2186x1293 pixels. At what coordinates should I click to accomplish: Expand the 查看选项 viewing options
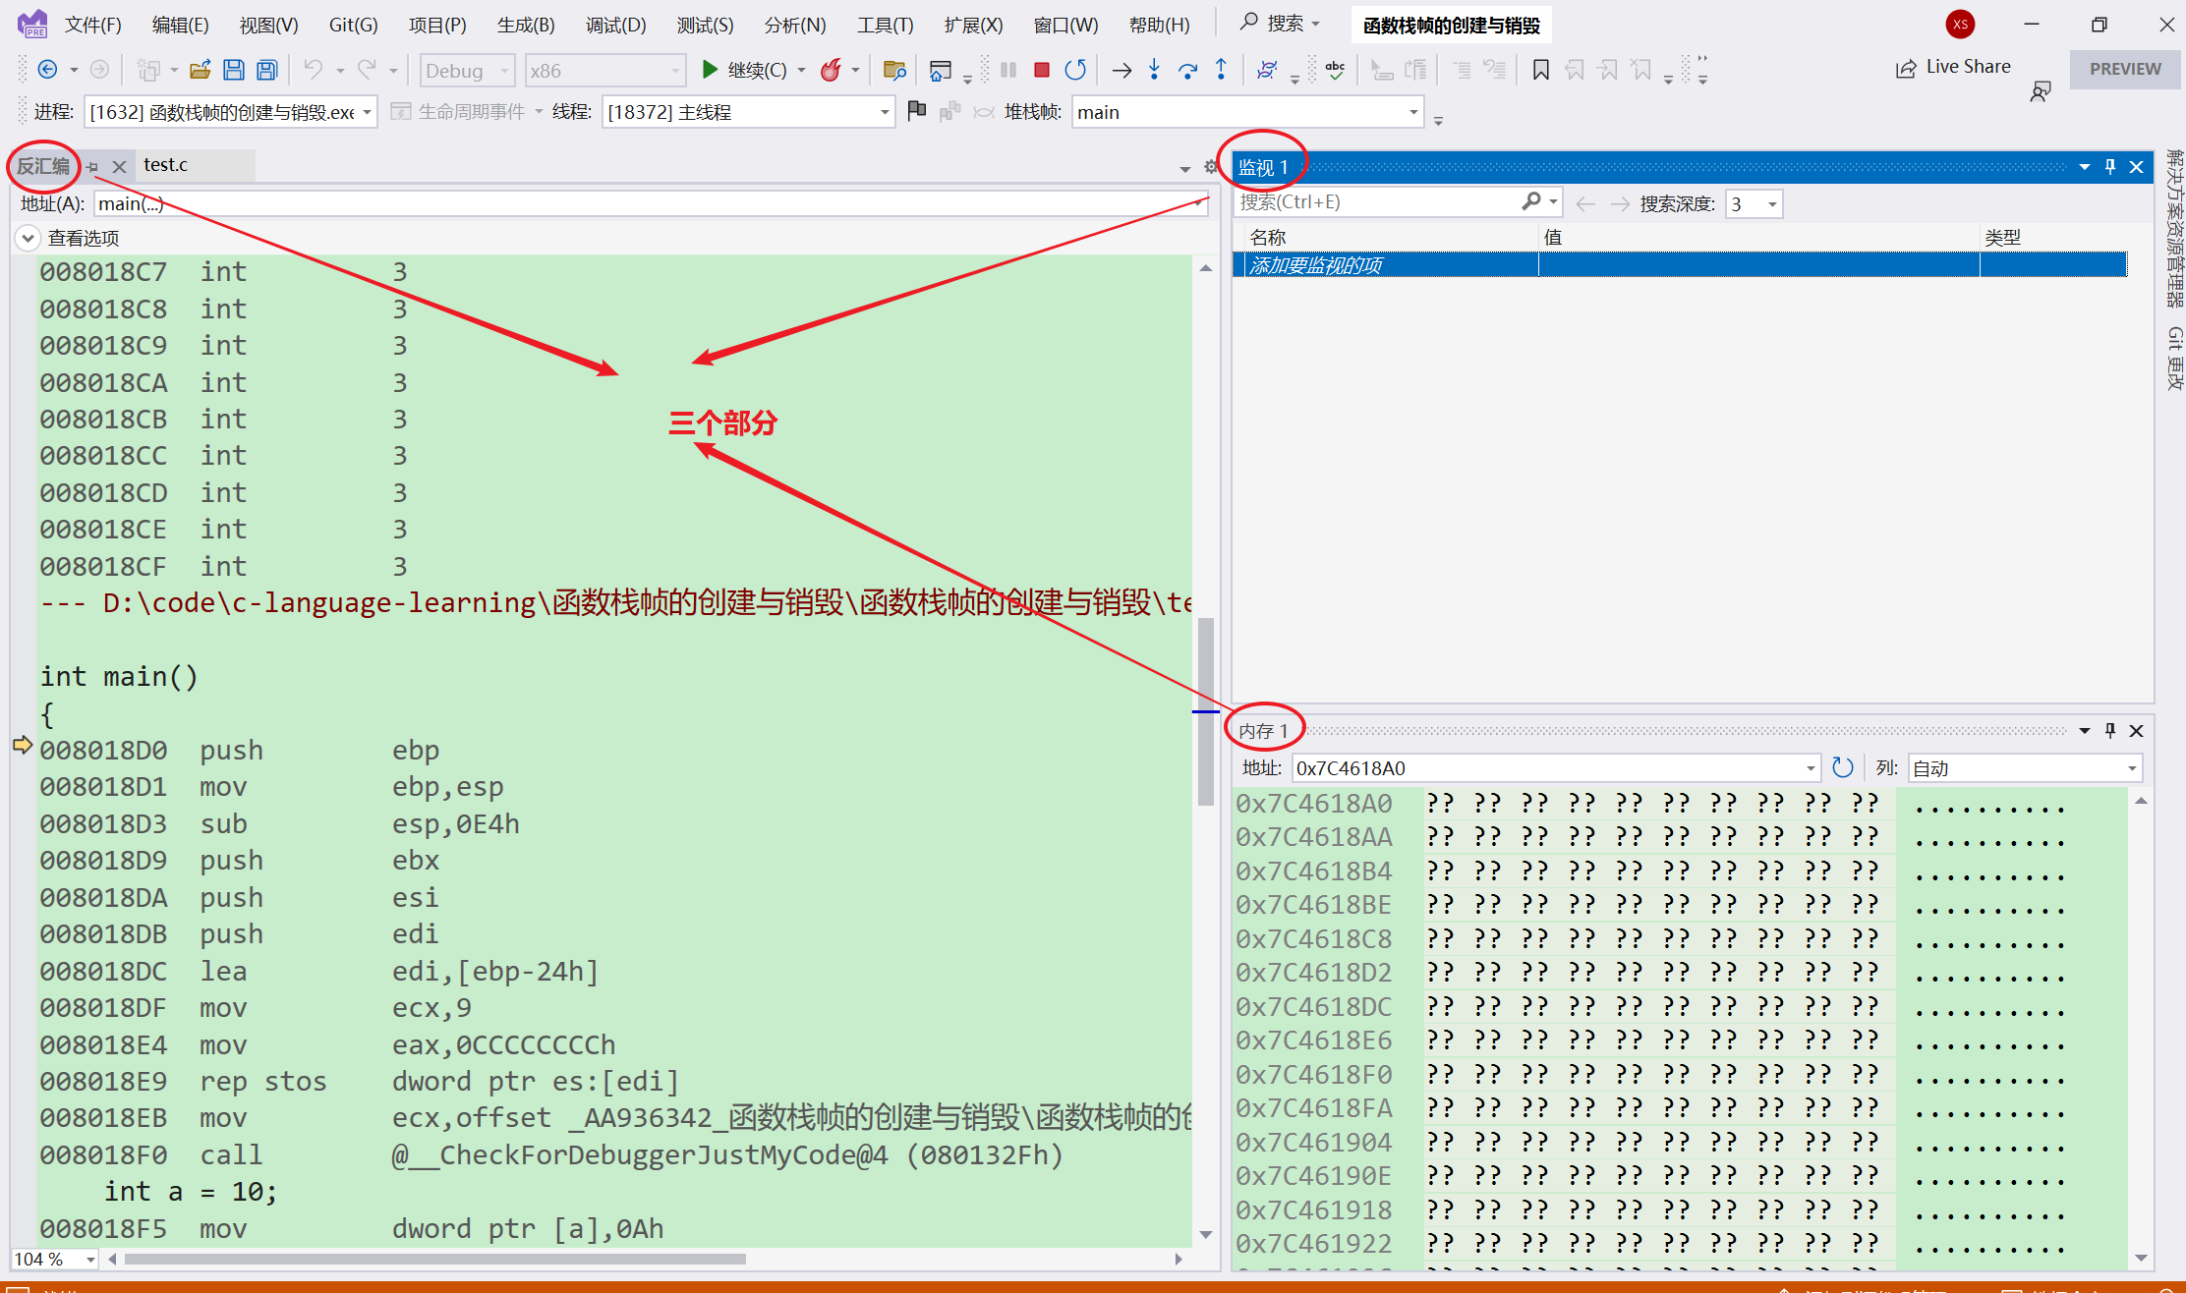[28, 238]
